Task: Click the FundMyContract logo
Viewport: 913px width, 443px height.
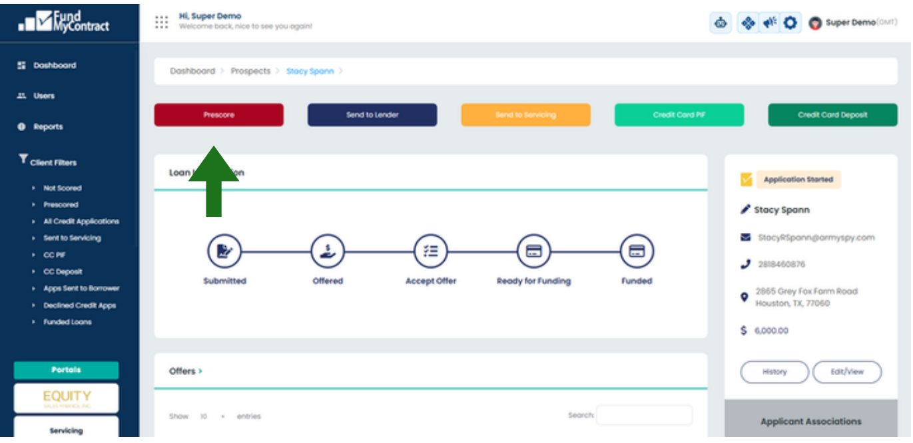Action: pyautogui.click(x=64, y=21)
